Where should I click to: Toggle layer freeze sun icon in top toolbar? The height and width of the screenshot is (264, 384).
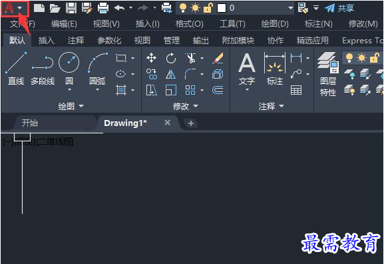(x=196, y=8)
